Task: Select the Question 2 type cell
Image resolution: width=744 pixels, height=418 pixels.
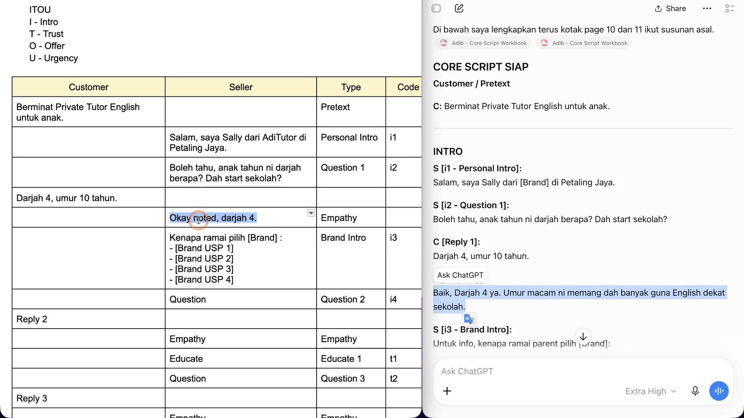Action: [x=351, y=299]
